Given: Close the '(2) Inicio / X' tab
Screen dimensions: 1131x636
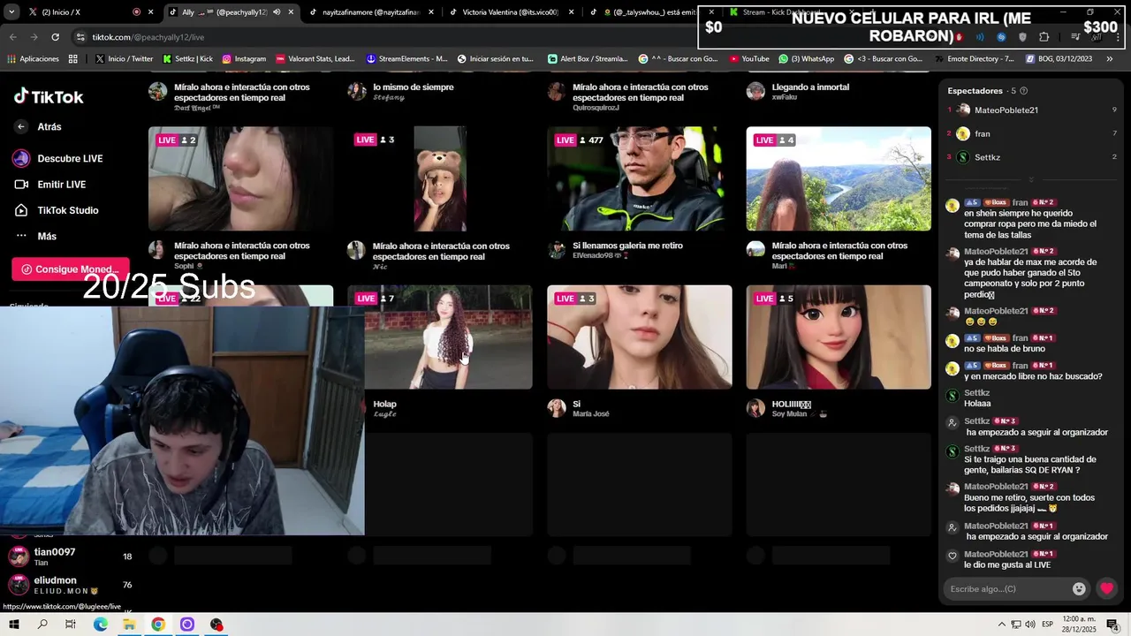Looking at the screenshot, I should click(151, 12).
